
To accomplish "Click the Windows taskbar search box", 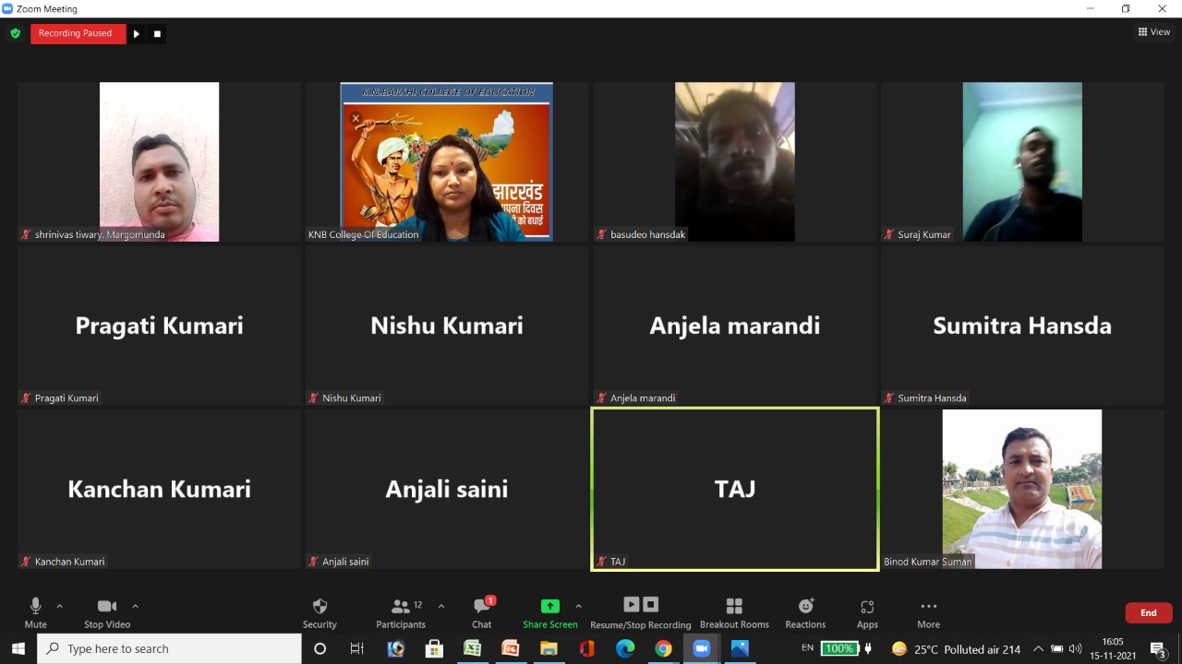I will (169, 648).
